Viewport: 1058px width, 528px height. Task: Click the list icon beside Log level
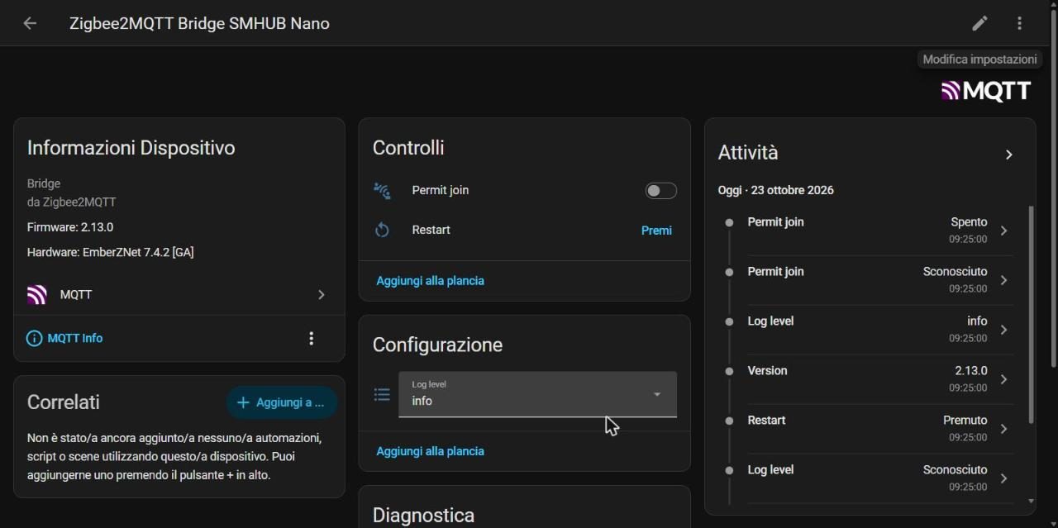pos(382,394)
